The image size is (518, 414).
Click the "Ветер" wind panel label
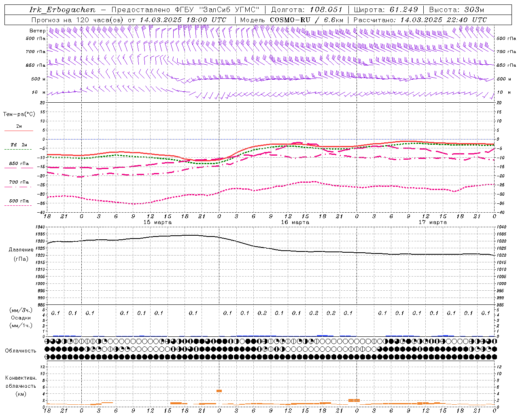[x=37, y=31]
